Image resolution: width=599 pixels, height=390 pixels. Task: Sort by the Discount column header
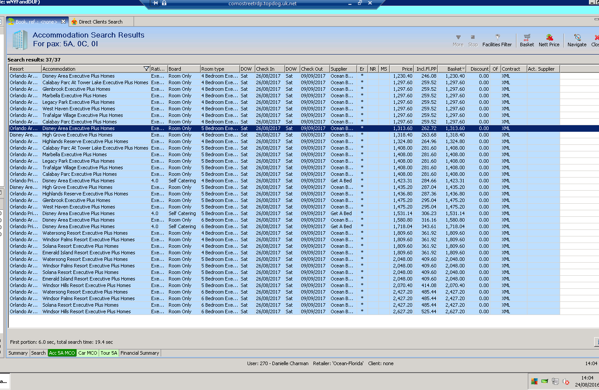tap(479, 69)
